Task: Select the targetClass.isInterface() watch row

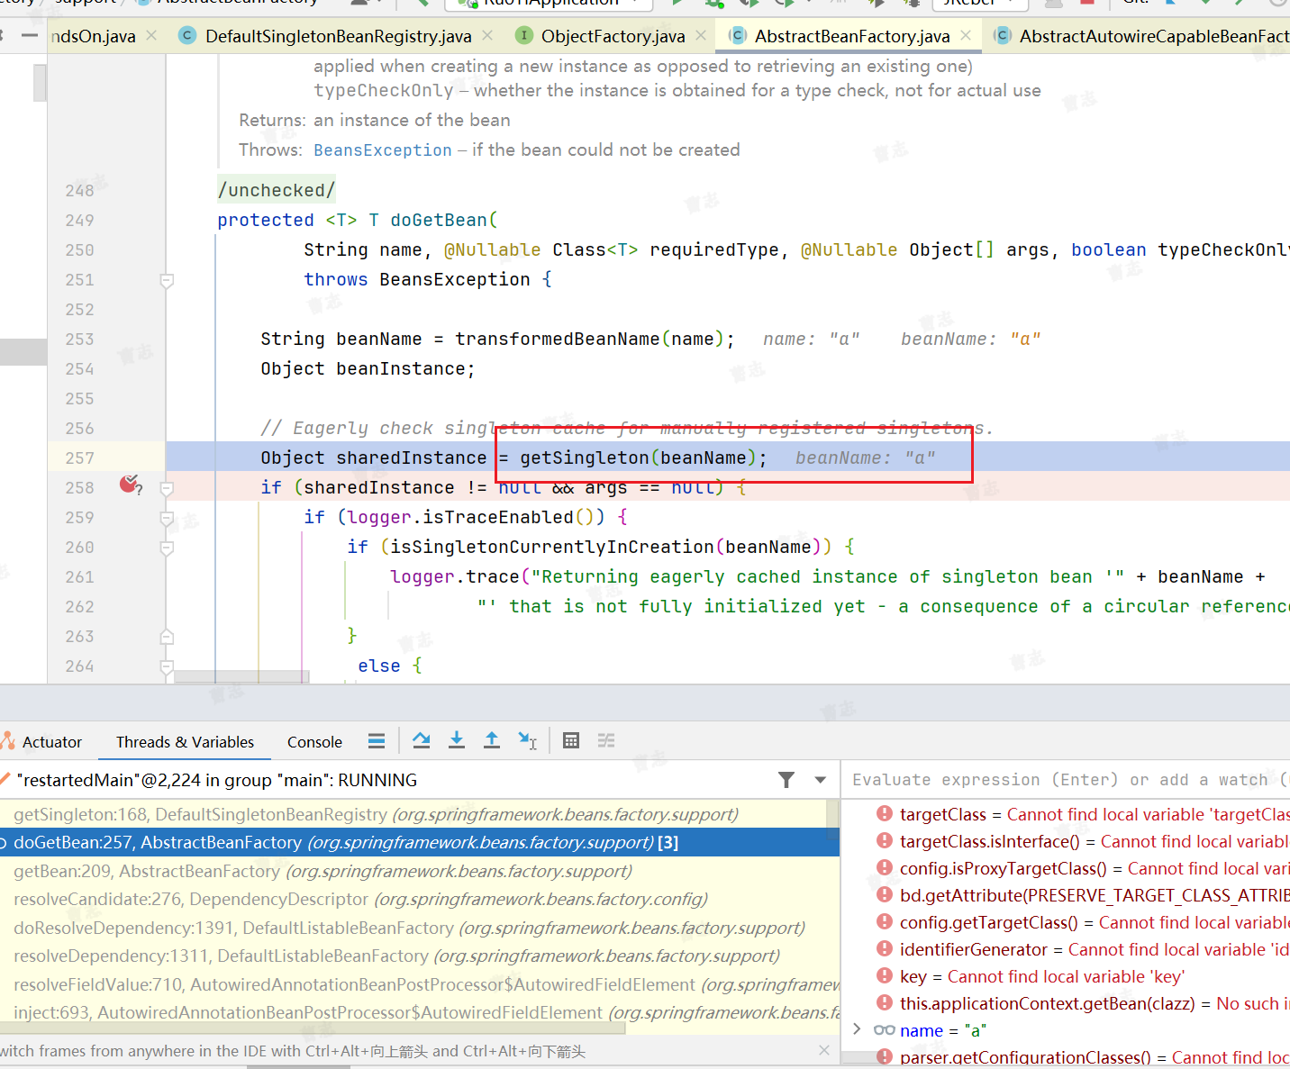Action: click(1067, 841)
